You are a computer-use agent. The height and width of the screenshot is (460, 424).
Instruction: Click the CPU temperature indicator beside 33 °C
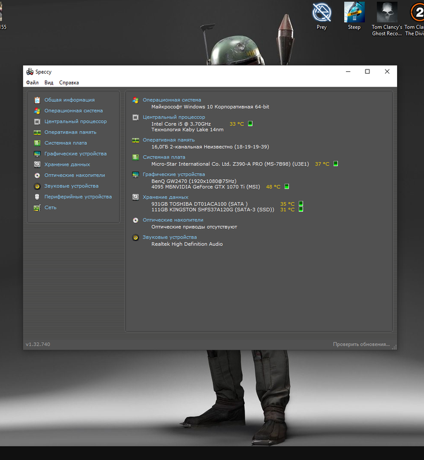coord(250,124)
